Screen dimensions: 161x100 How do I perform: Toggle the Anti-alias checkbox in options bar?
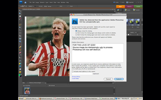pyautogui.click(x=38, y=6)
